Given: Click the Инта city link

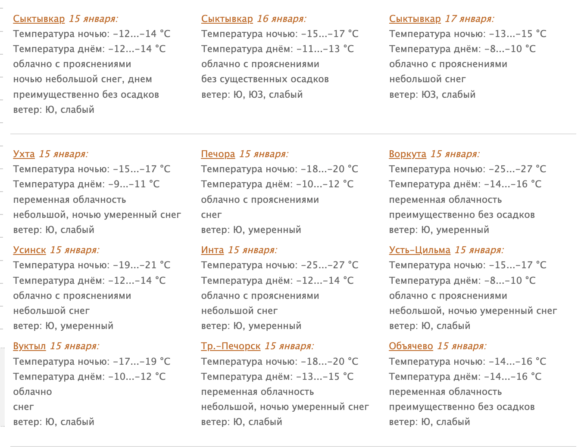Looking at the screenshot, I should [x=212, y=250].
